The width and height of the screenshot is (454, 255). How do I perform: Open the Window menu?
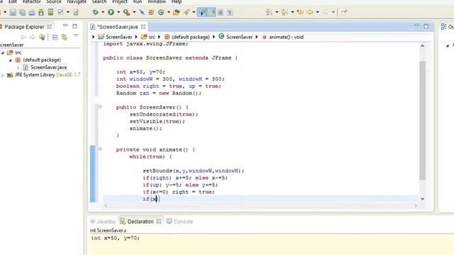click(157, 1)
